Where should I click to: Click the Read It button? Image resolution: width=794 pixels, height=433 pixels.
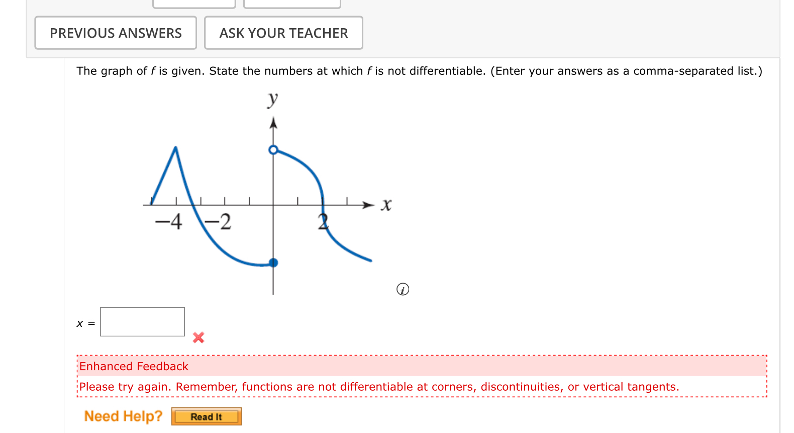pyautogui.click(x=206, y=416)
